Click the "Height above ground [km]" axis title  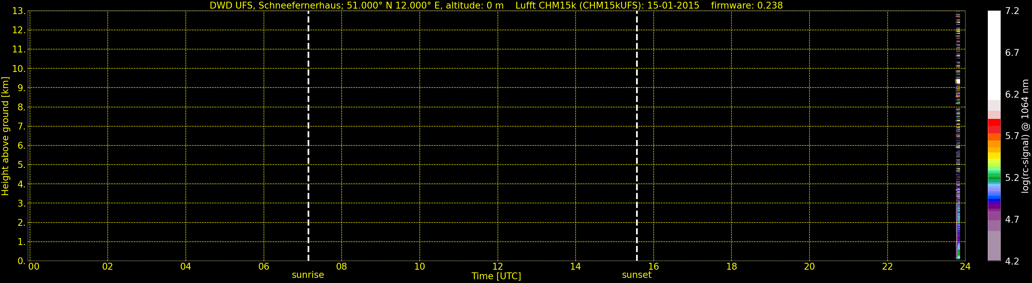[x=5, y=136]
